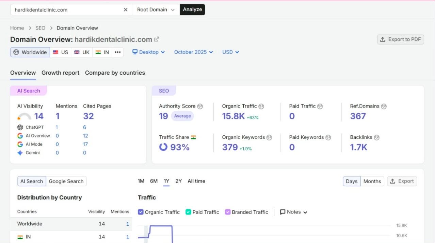Open external link icon beside hardikdentalclinic.com
This screenshot has width=435, height=243.
(x=157, y=39)
